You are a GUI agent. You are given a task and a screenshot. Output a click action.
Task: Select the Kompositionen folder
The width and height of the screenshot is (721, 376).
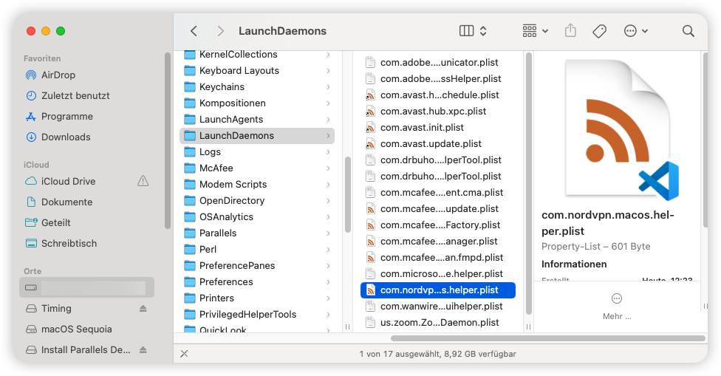[x=232, y=103]
